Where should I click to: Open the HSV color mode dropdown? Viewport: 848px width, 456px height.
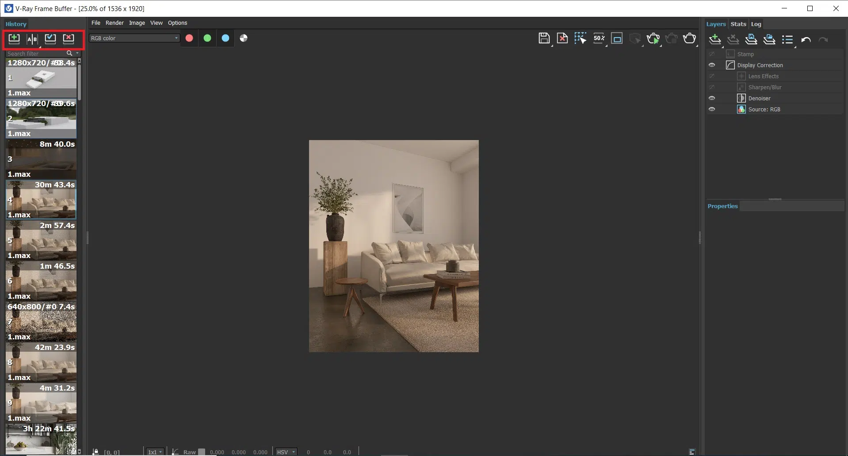[286, 452]
